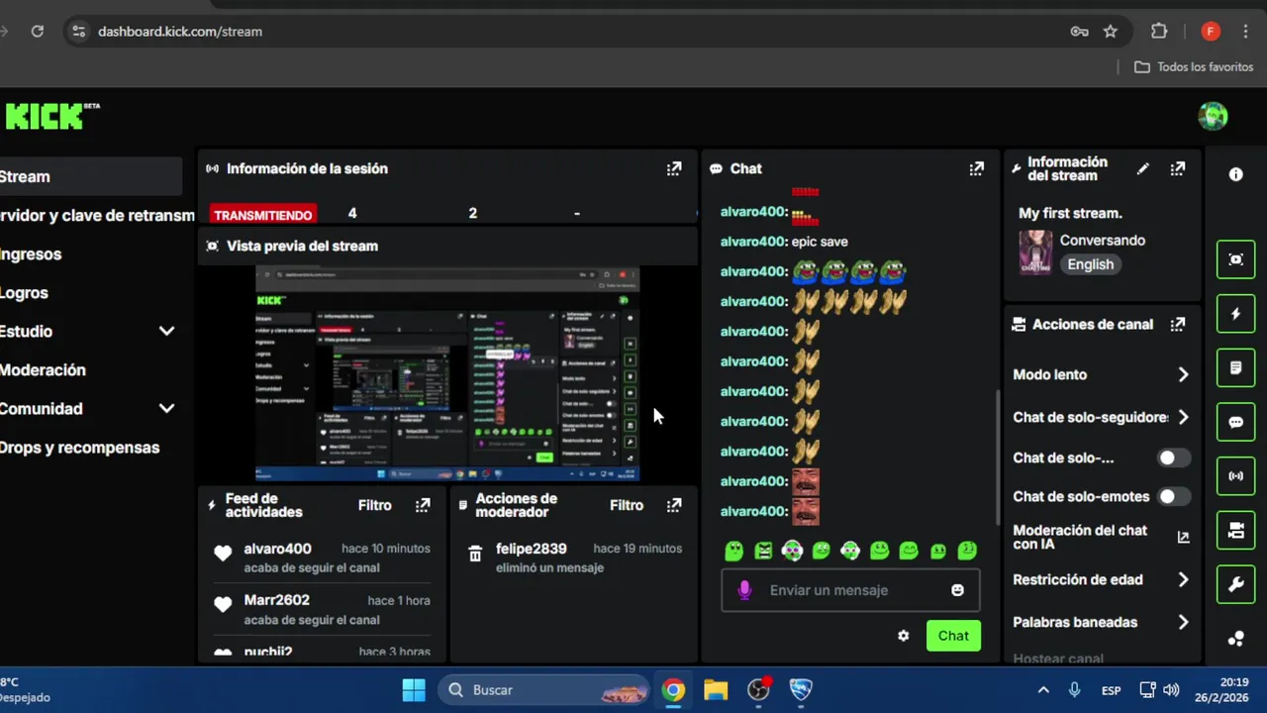Expand the Estudio menu chevron
The width and height of the screenshot is (1267, 713).
[x=166, y=331]
